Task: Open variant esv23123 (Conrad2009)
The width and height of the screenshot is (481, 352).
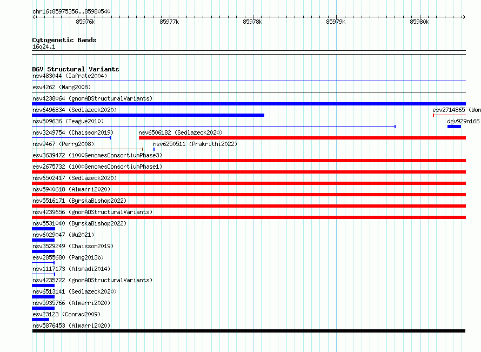Action: [66, 314]
